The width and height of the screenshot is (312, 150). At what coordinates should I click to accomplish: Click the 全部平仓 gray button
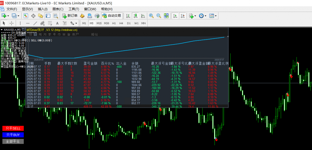13,141
